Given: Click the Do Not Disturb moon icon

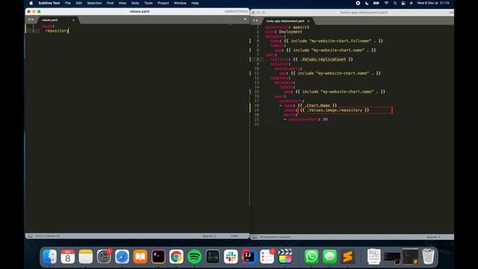Looking at the screenshot, I should click(x=367, y=3).
